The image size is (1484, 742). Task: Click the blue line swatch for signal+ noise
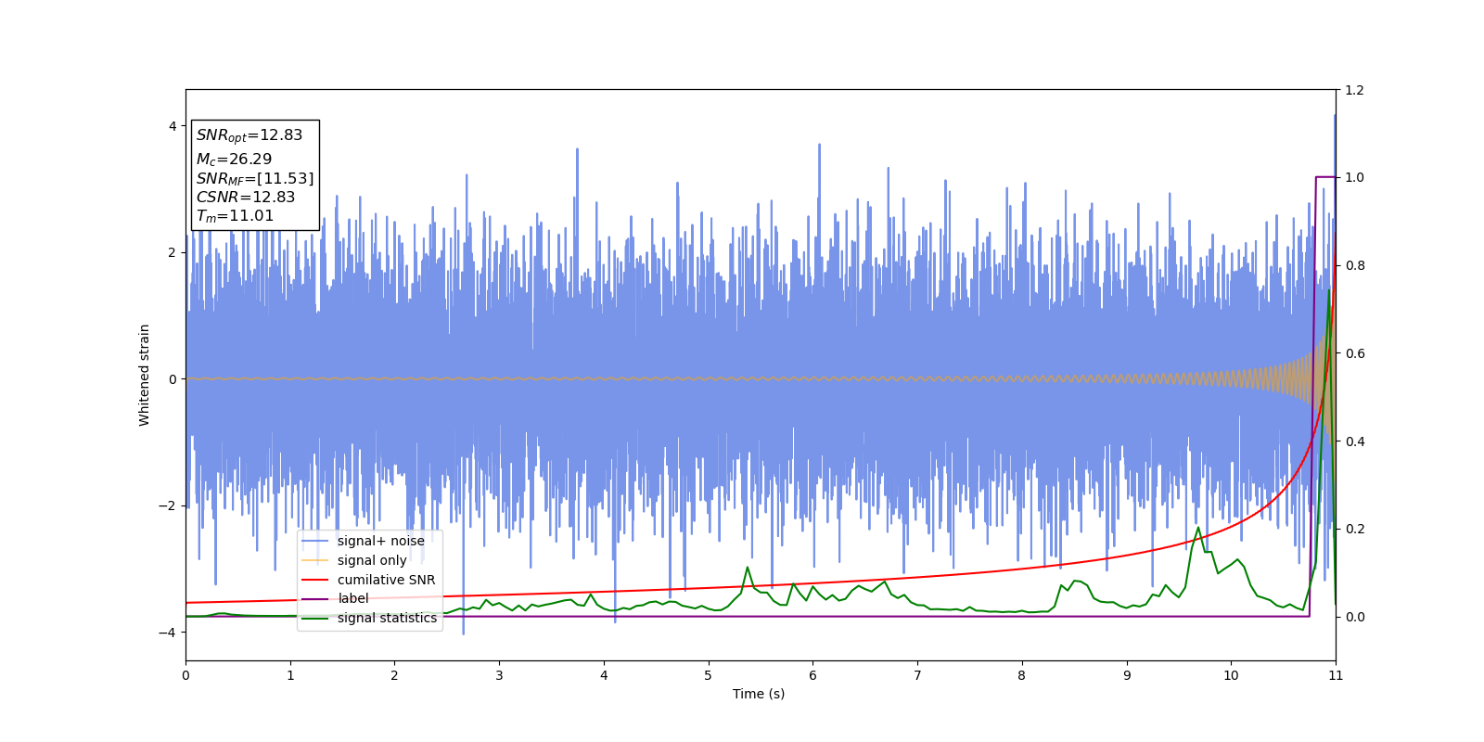315,541
